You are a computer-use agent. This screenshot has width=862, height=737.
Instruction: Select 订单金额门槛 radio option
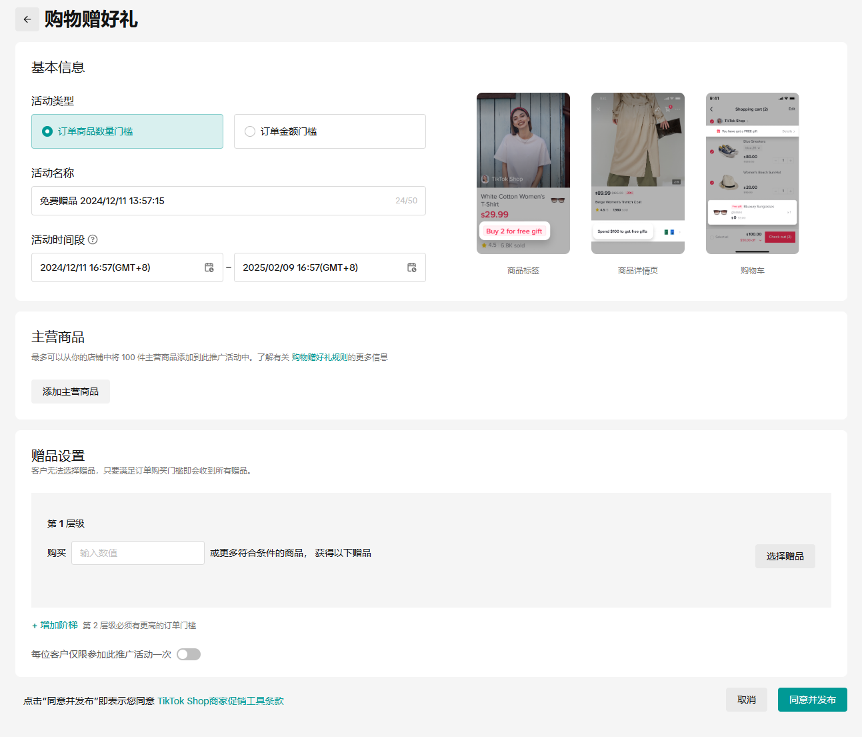250,131
